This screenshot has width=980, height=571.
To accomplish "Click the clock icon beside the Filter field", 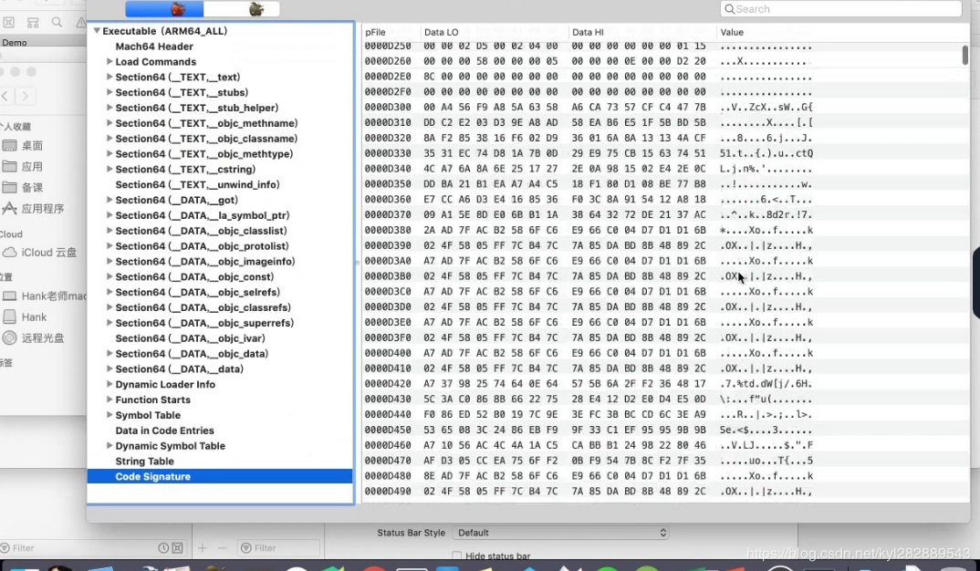I will point(162,547).
